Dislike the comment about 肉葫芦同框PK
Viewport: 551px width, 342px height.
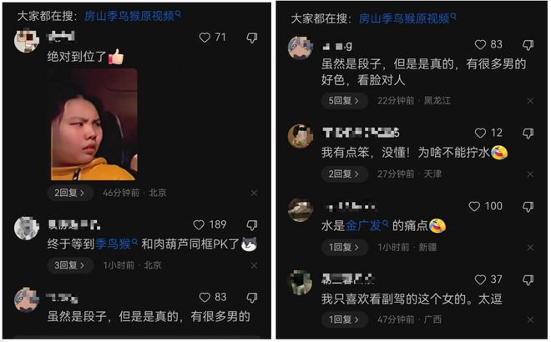click(252, 225)
